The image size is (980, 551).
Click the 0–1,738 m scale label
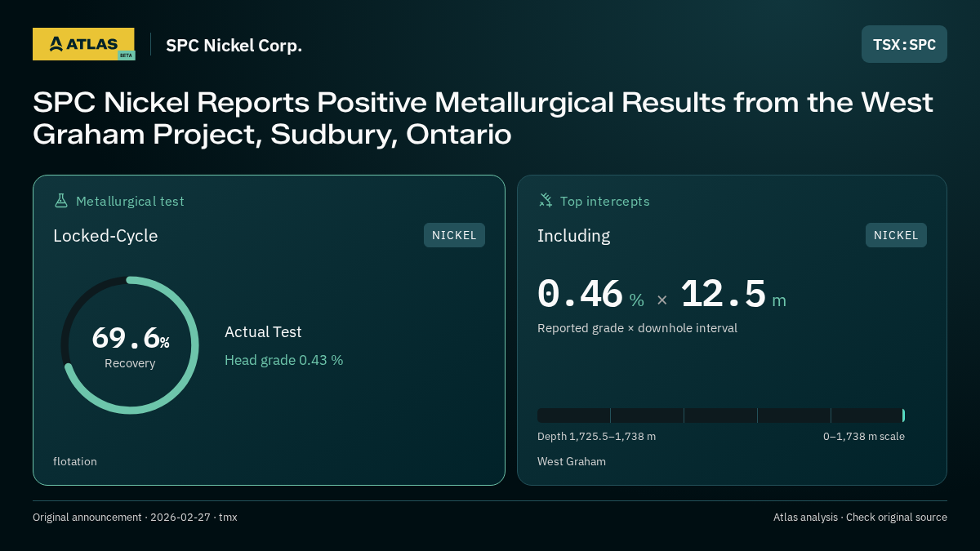pos(864,437)
